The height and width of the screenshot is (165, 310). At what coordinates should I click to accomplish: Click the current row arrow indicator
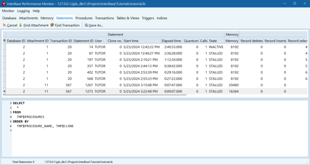[4, 91]
